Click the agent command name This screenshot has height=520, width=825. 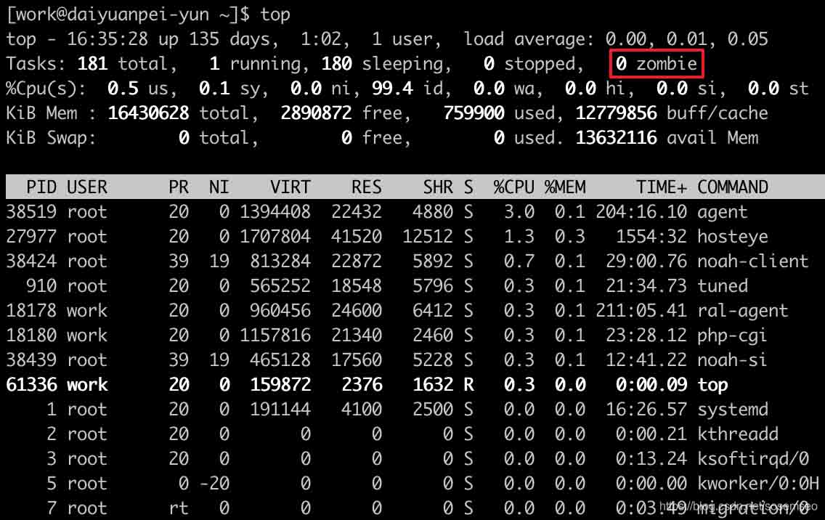722,212
